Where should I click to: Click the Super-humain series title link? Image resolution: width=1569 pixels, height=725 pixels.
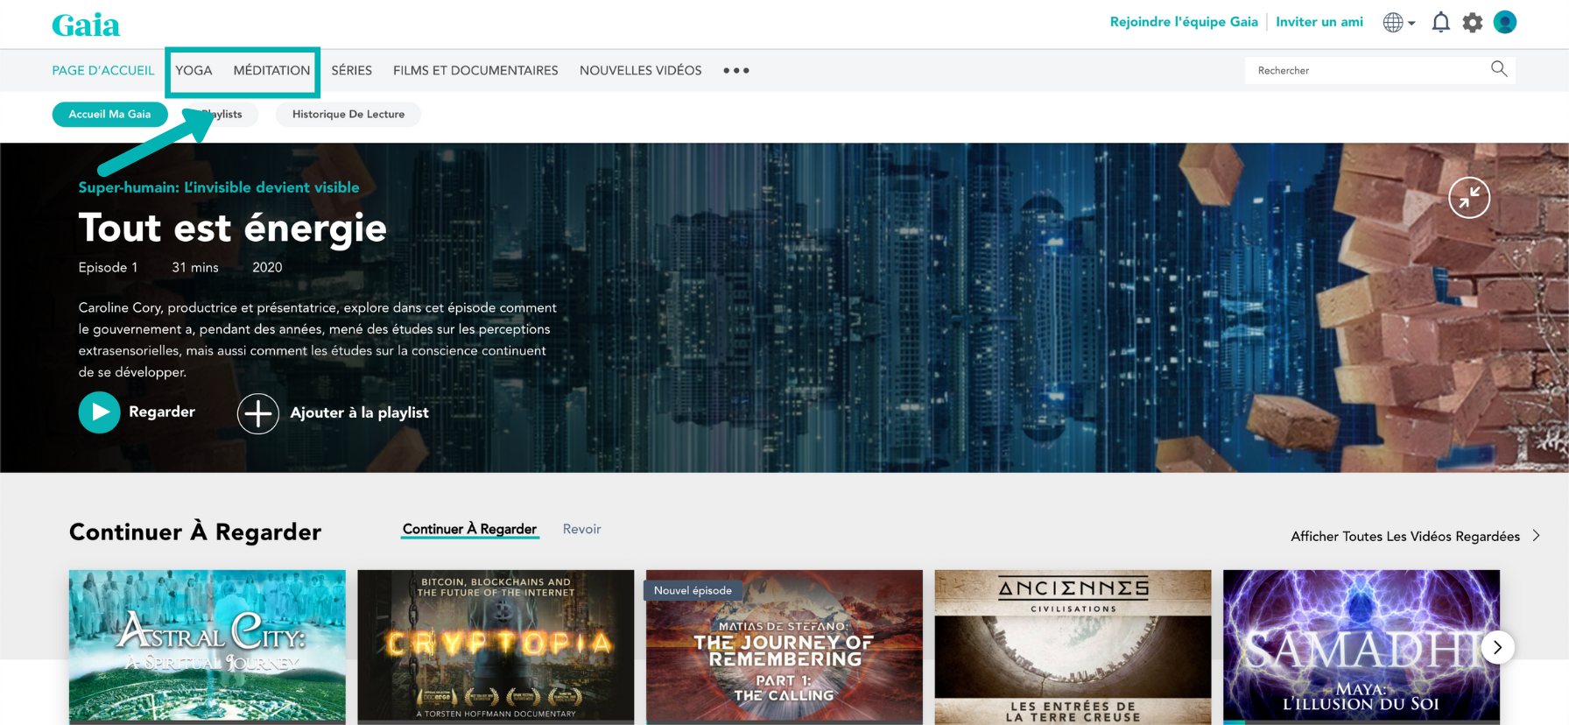click(219, 187)
